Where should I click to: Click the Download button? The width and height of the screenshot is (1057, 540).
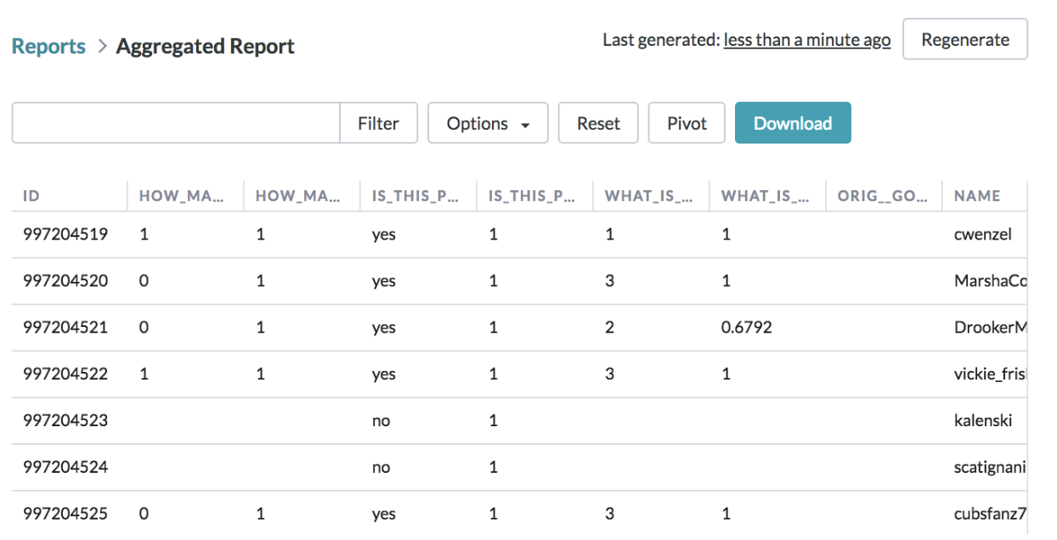click(x=793, y=123)
